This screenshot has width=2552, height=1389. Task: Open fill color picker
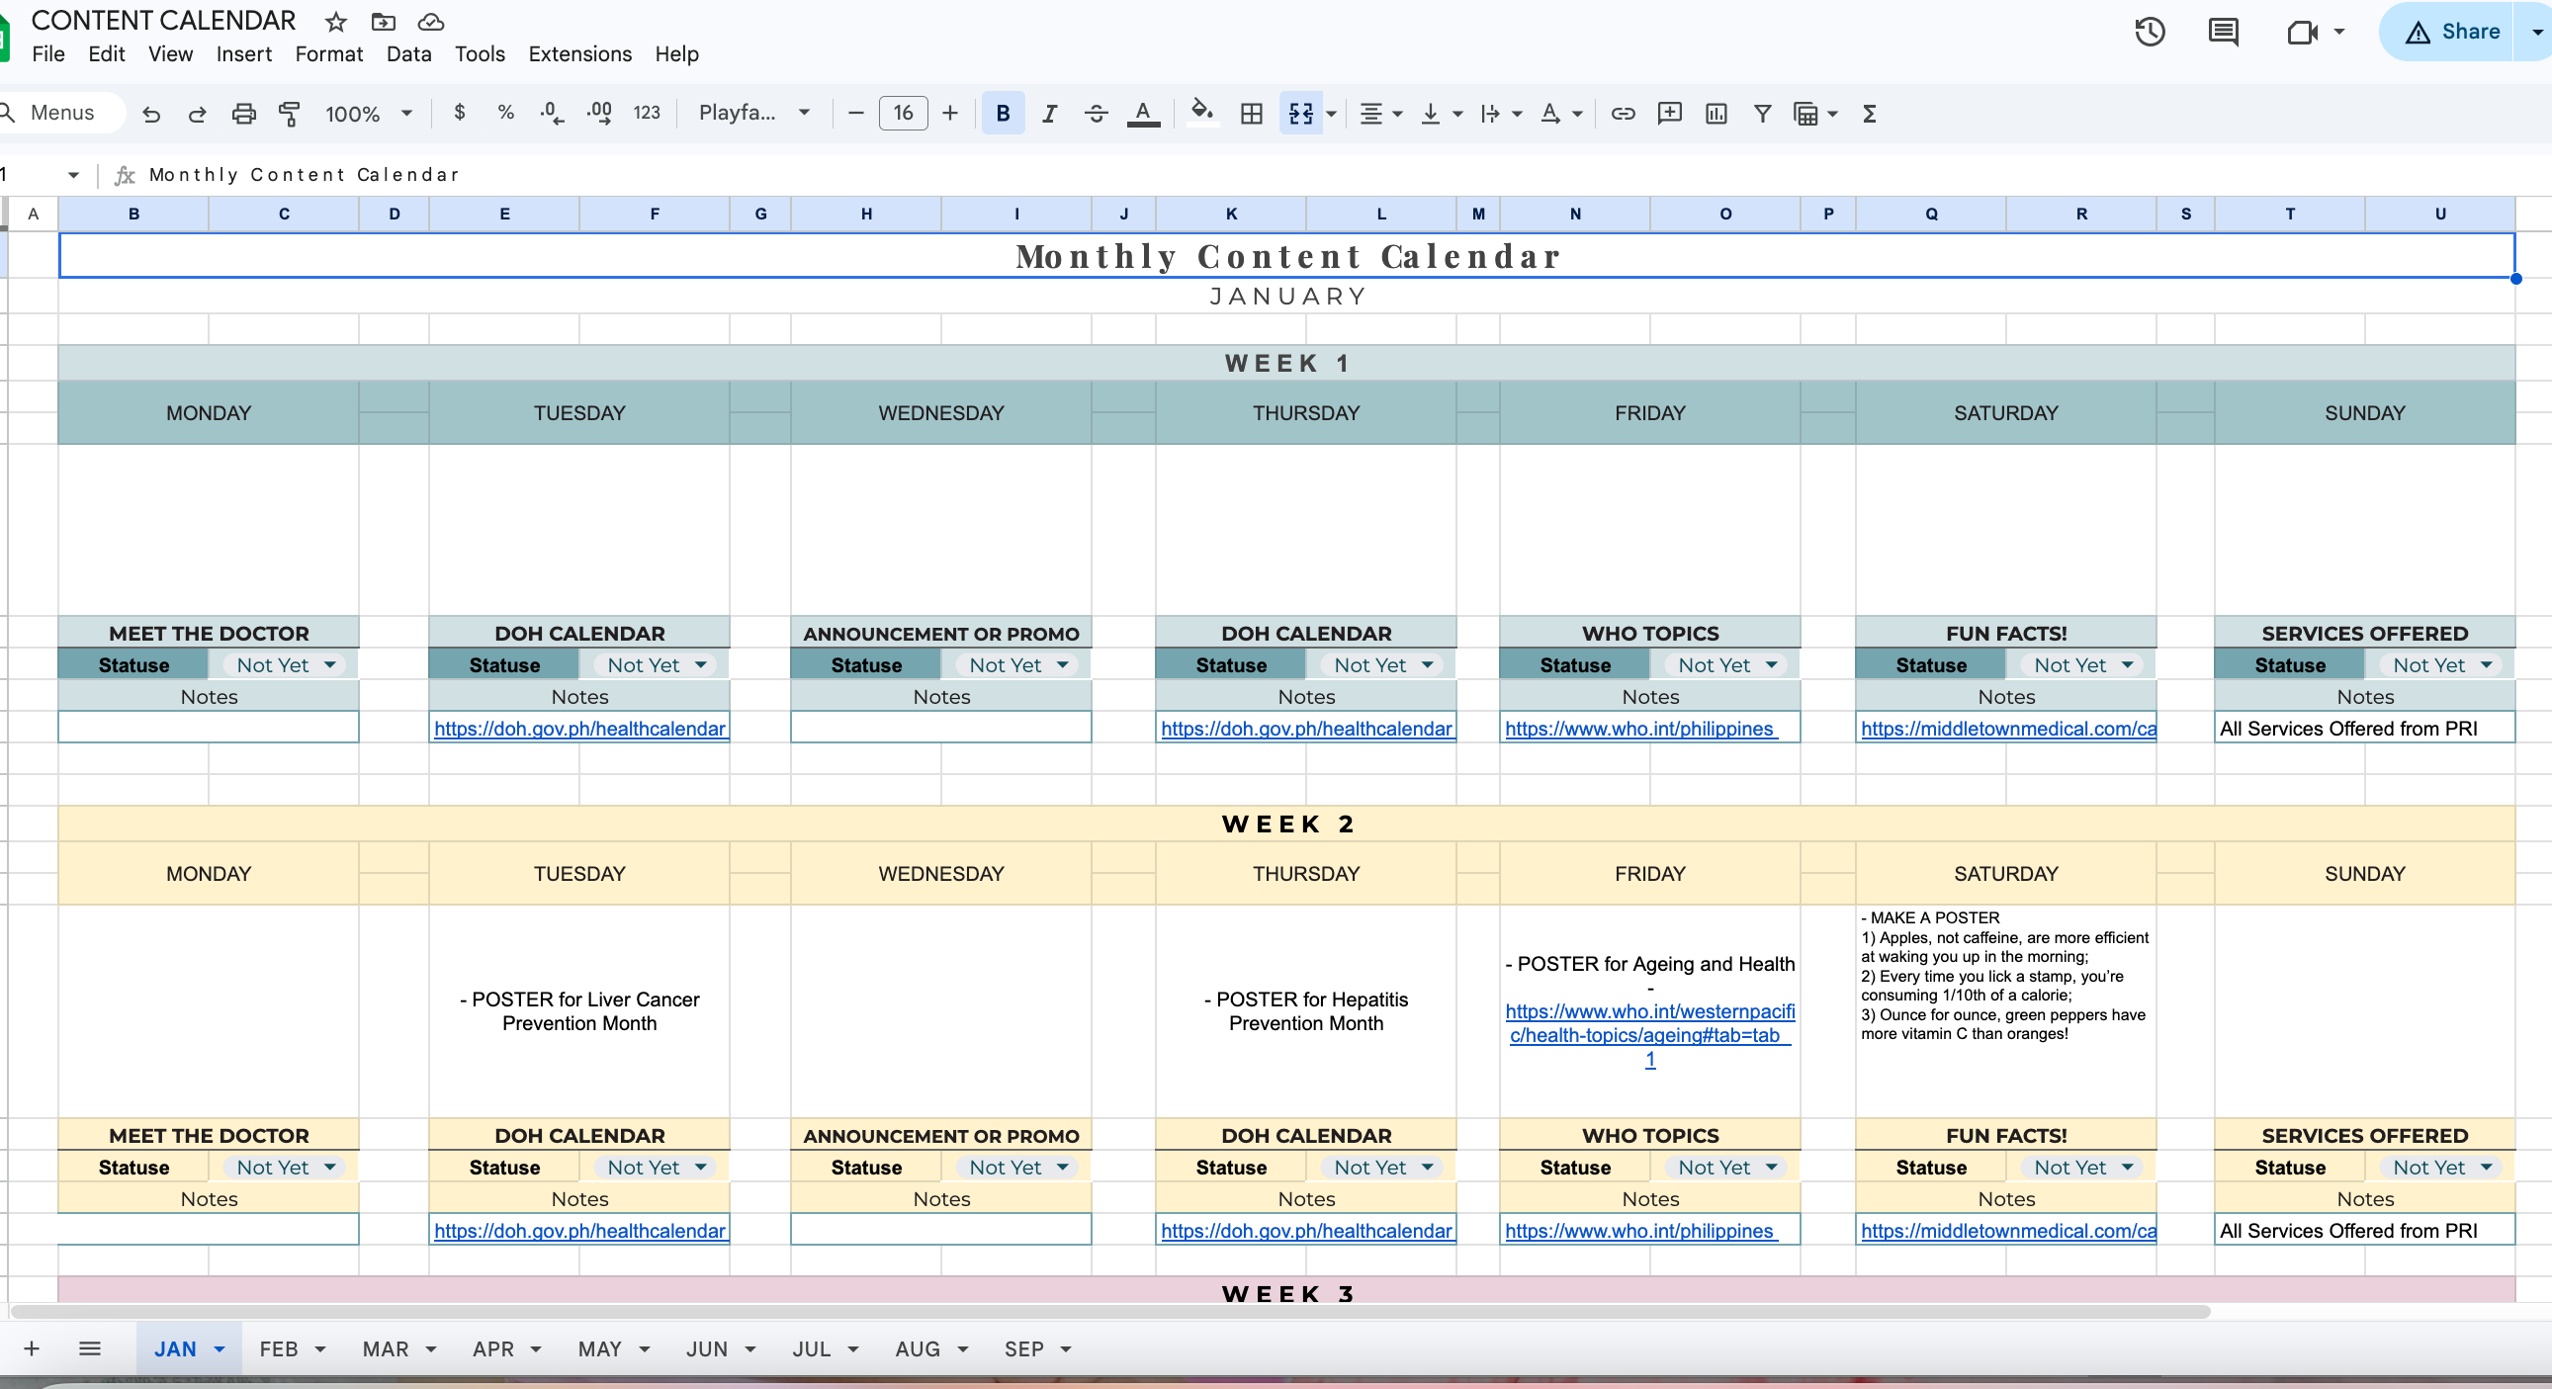point(1201,113)
